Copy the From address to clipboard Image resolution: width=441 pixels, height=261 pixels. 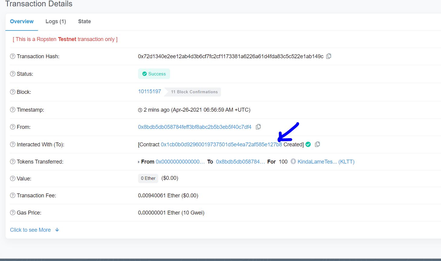pos(258,127)
